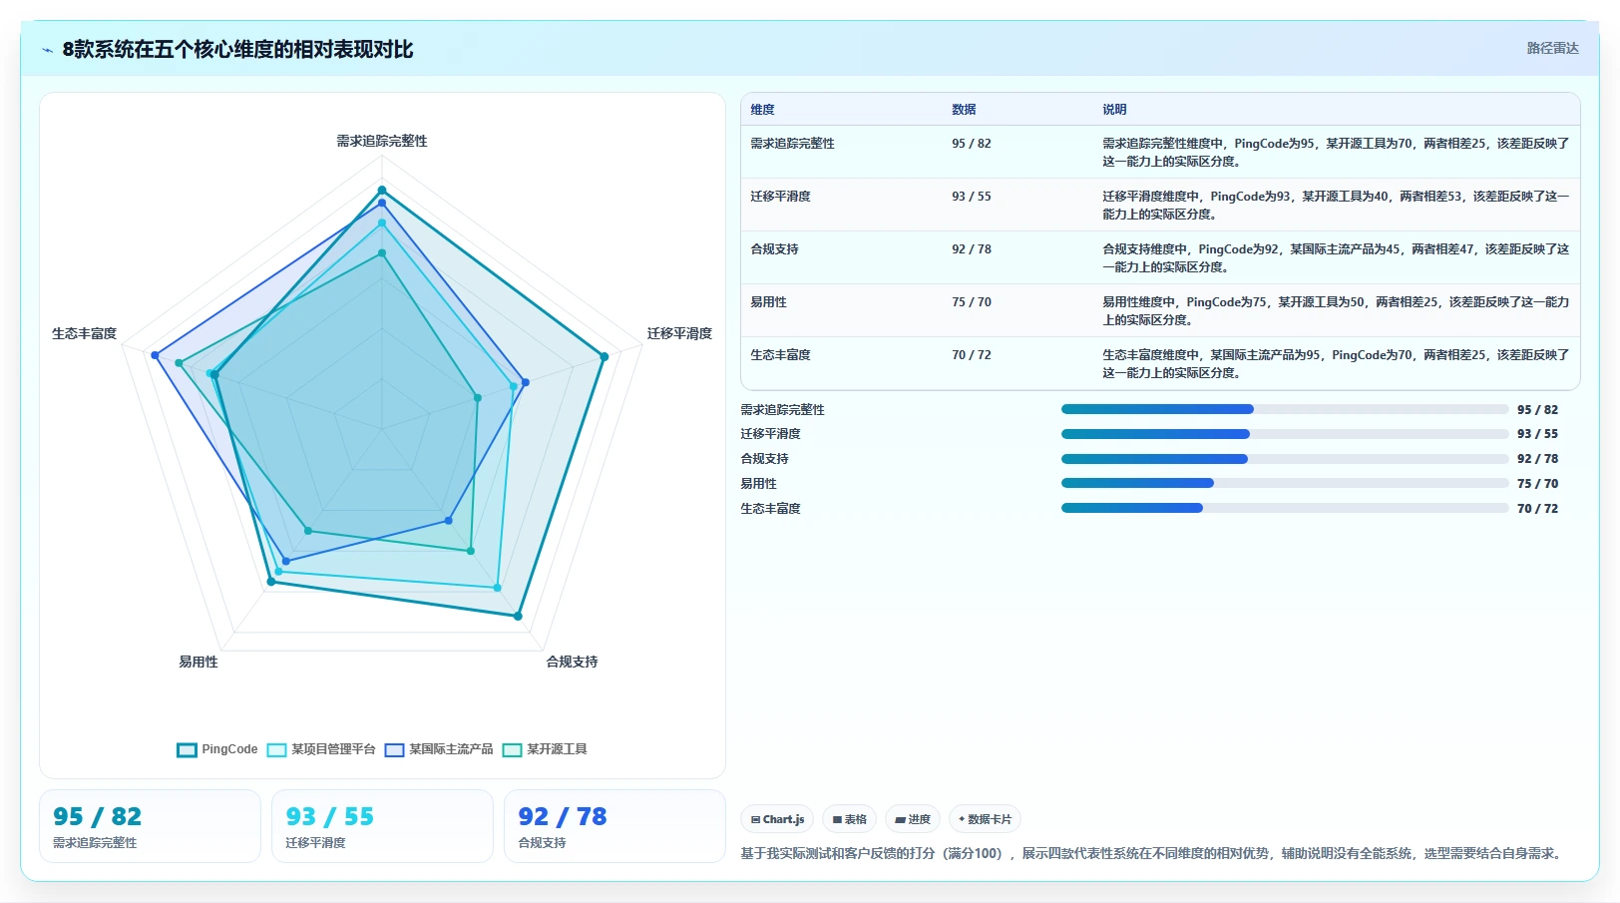Click the 合规支持 table row label
Screen dimensions: 1620x903
tap(774, 249)
